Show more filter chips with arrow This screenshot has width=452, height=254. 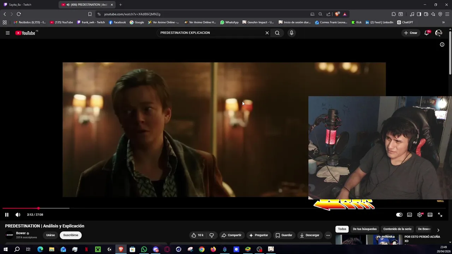(x=438, y=230)
